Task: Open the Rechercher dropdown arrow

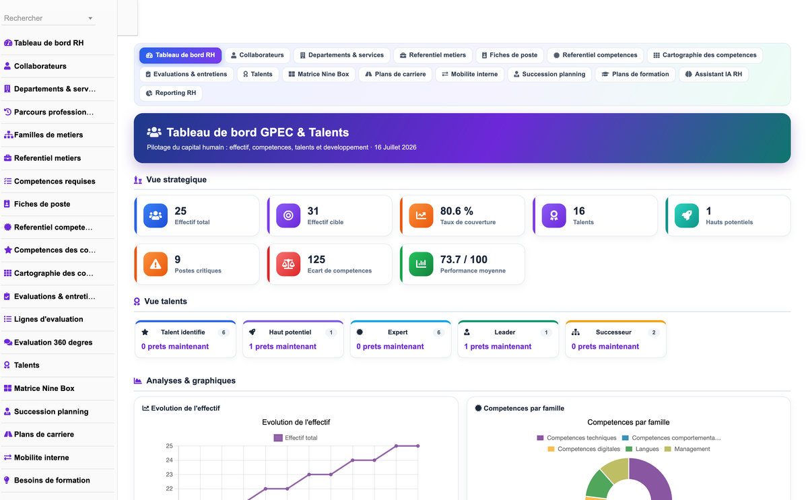Action: point(90,19)
